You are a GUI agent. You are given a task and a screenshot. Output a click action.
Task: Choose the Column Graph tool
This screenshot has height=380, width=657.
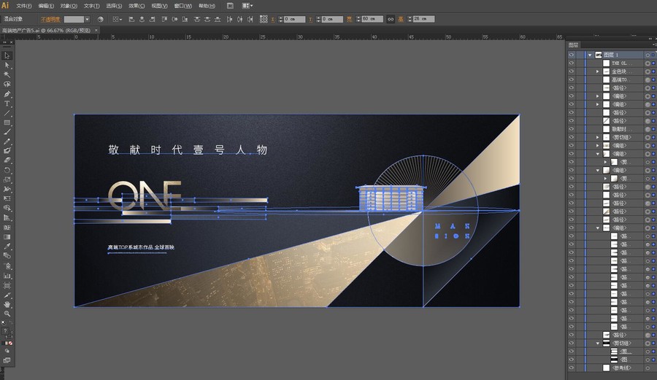(7, 276)
